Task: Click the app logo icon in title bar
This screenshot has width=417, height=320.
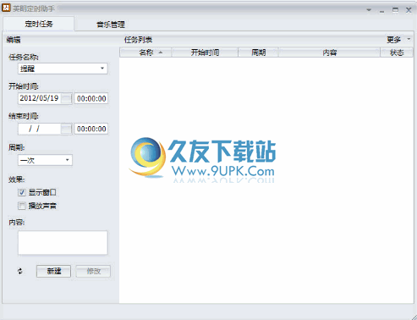Action: (x=6, y=8)
